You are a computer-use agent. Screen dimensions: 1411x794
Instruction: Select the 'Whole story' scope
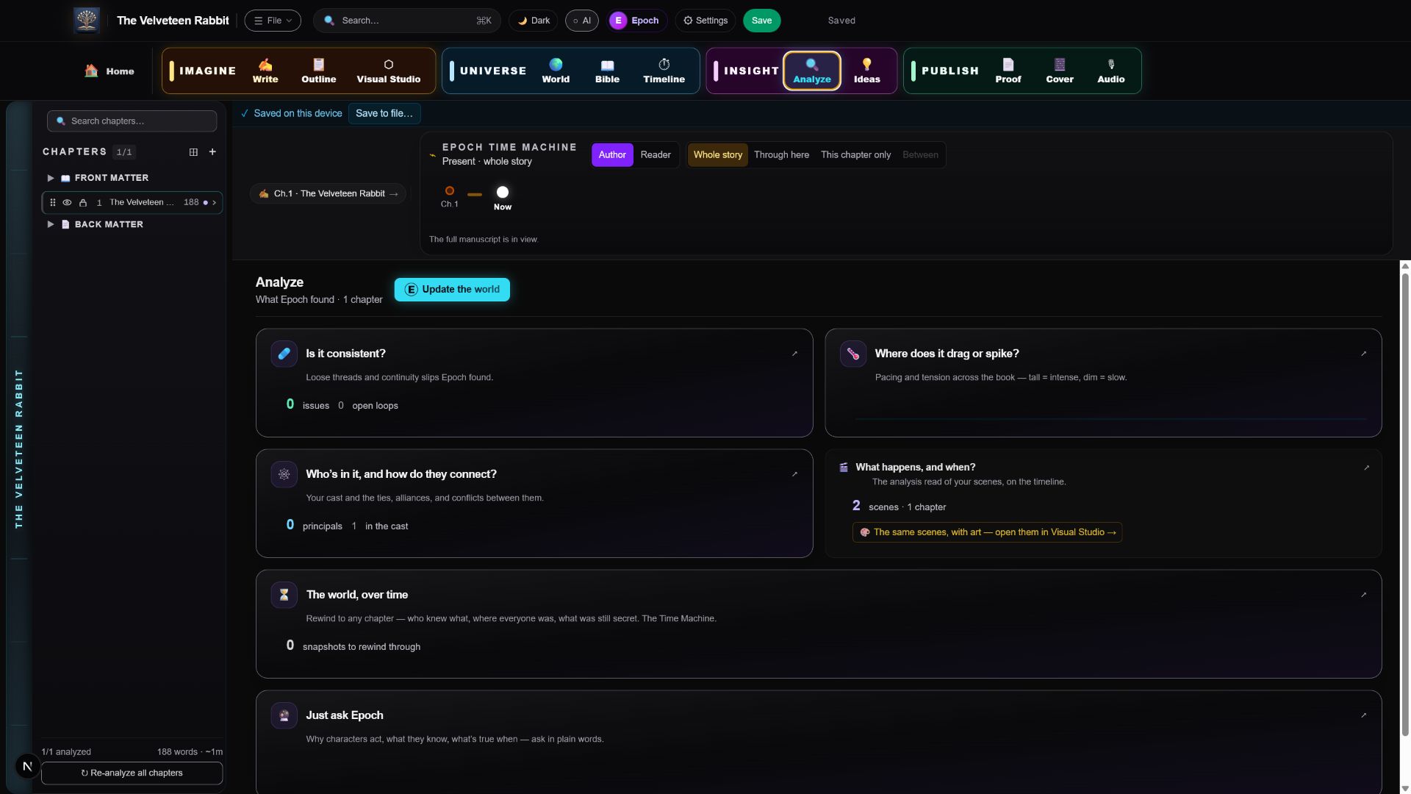[717, 155]
